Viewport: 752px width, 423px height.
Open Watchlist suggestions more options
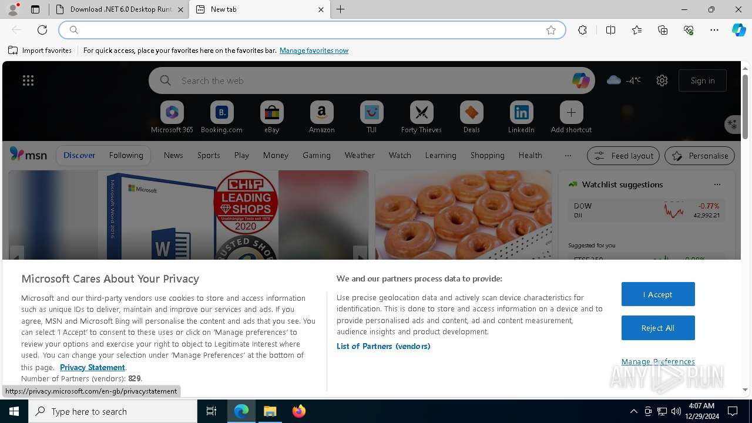(717, 184)
